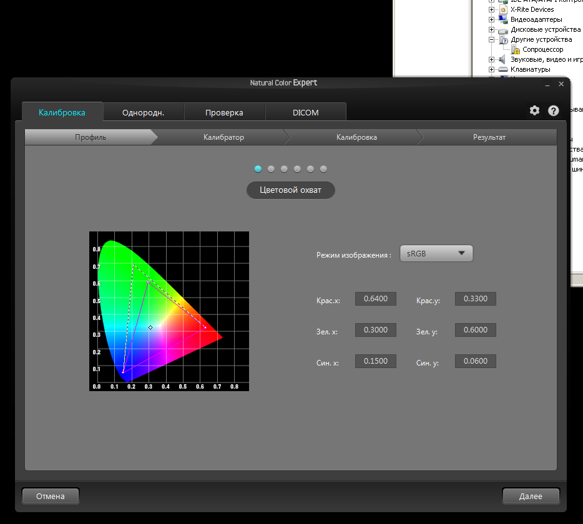Click the blue primary point on gamut triangle
The image size is (583, 524).
pos(123,372)
